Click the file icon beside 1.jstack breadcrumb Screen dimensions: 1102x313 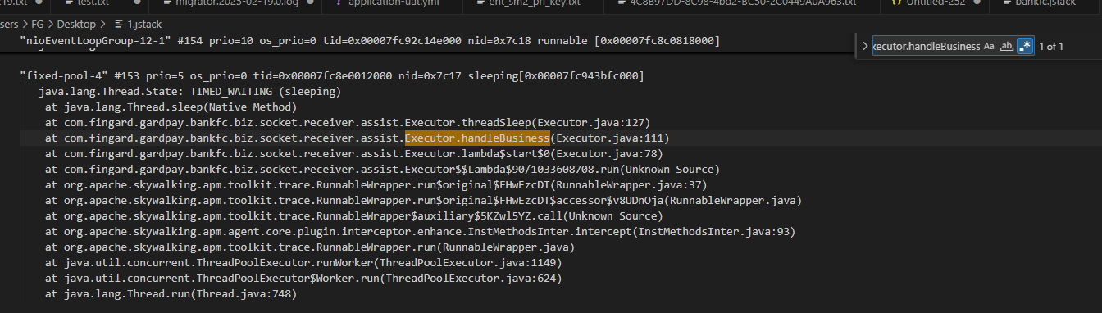tap(120, 25)
